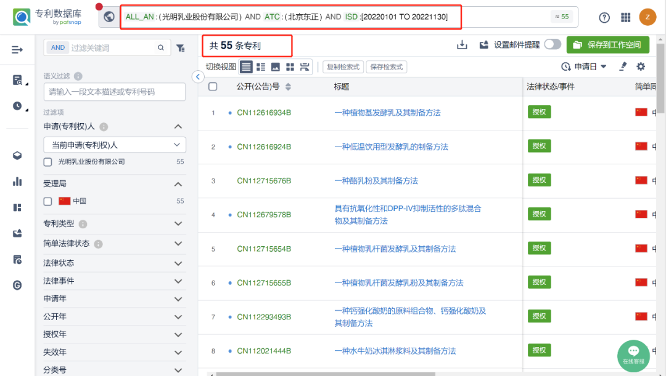Open patent CN112715676B link
Image resolution: width=666 pixels, height=376 pixels.
264,181
